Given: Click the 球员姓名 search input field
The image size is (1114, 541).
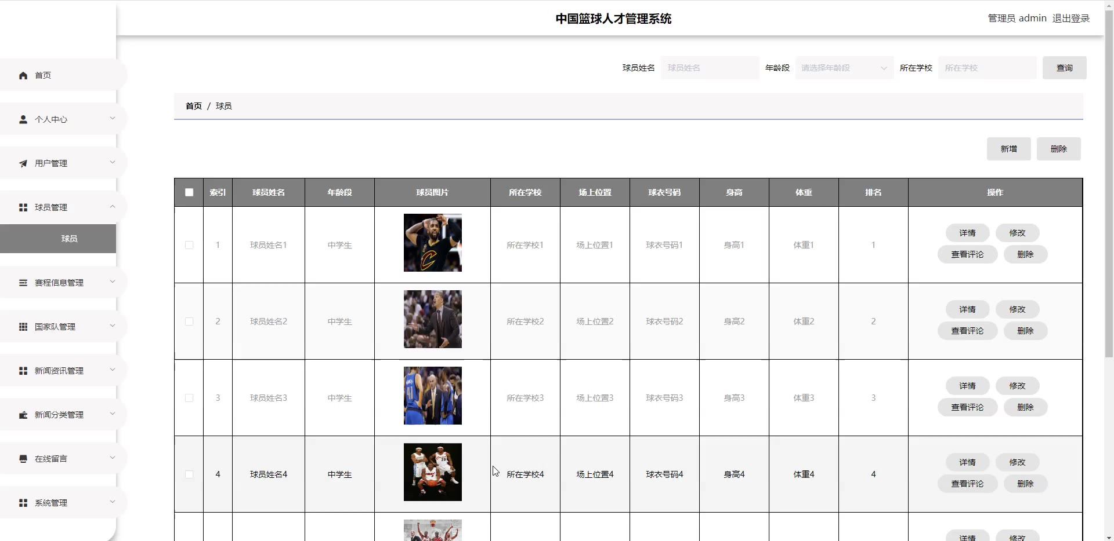Looking at the screenshot, I should coord(710,68).
